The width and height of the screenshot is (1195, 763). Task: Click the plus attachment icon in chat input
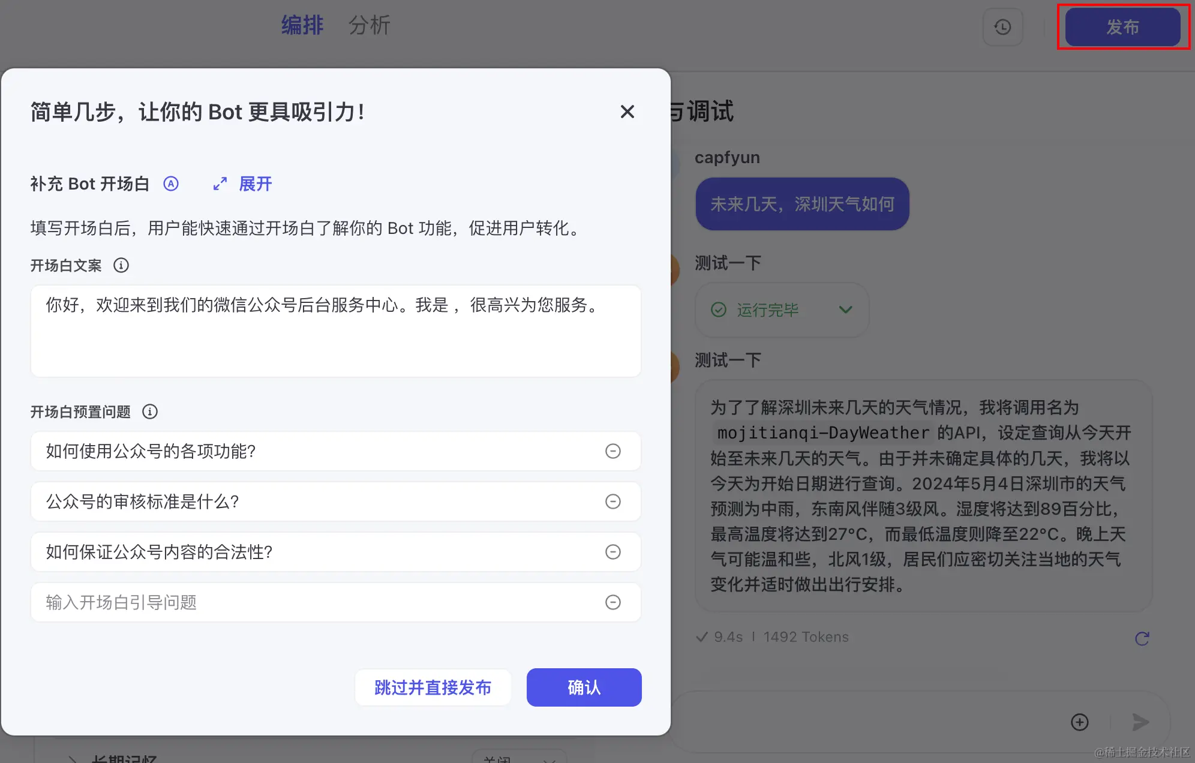tap(1079, 722)
